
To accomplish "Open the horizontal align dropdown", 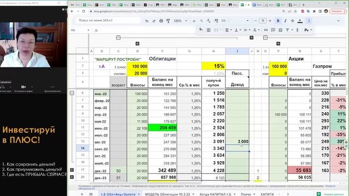I will pos(228,30).
